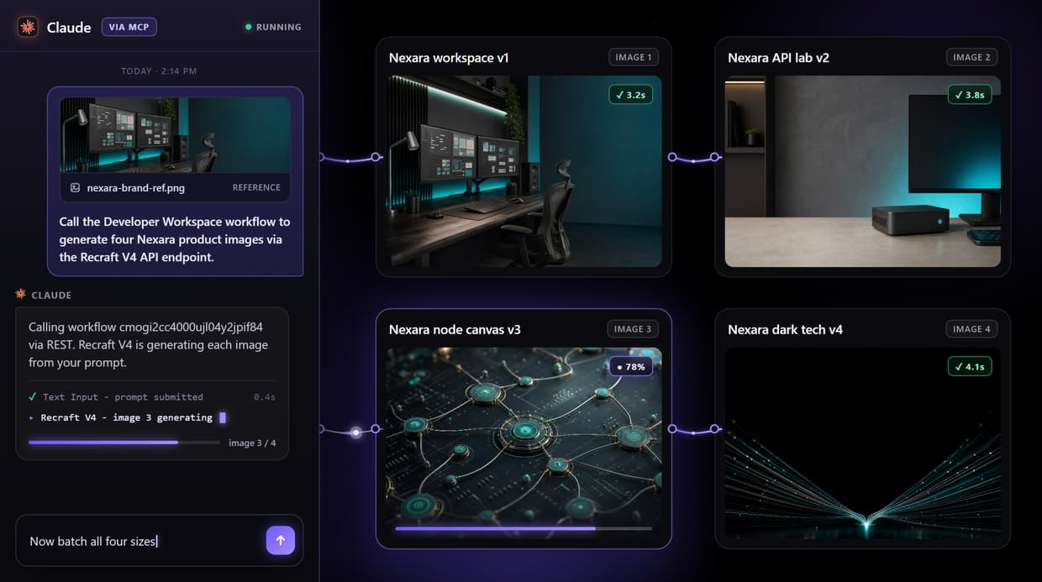Click the input connector node of workspace v1 card

point(376,156)
